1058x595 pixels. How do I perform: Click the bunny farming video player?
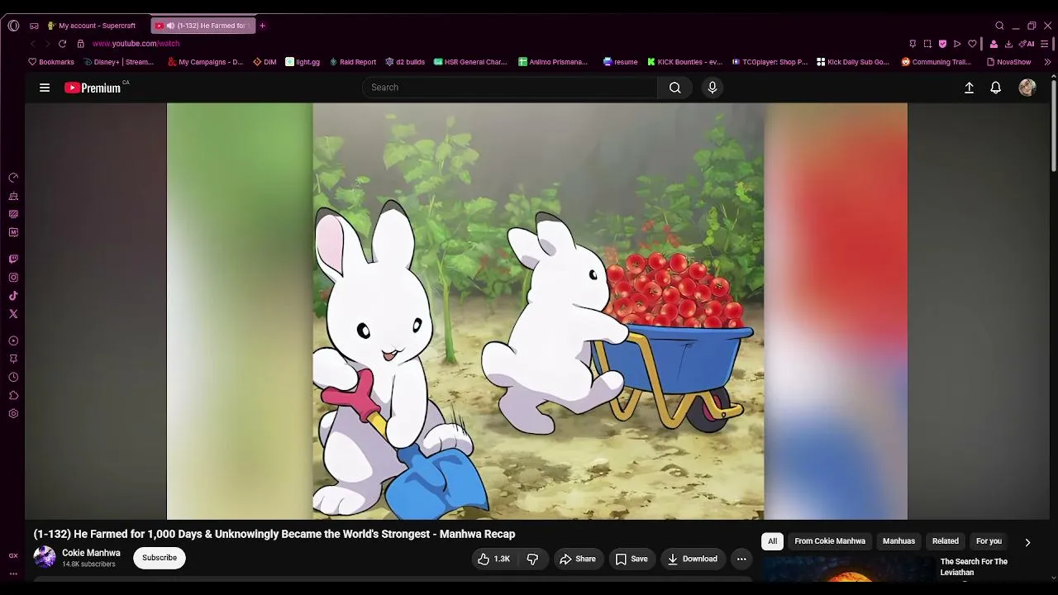point(537,311)
